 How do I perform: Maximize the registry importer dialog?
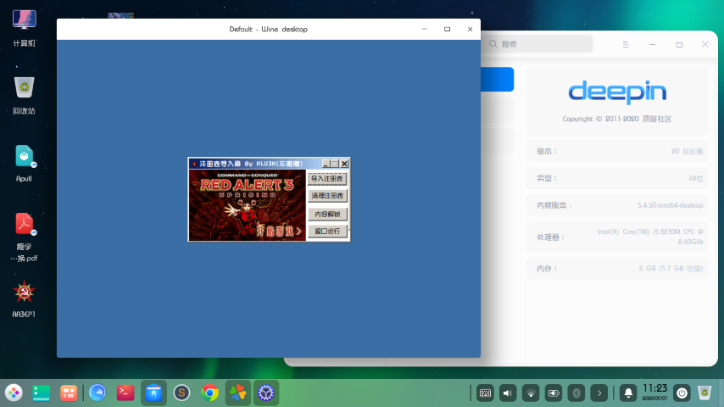point(335,164)
